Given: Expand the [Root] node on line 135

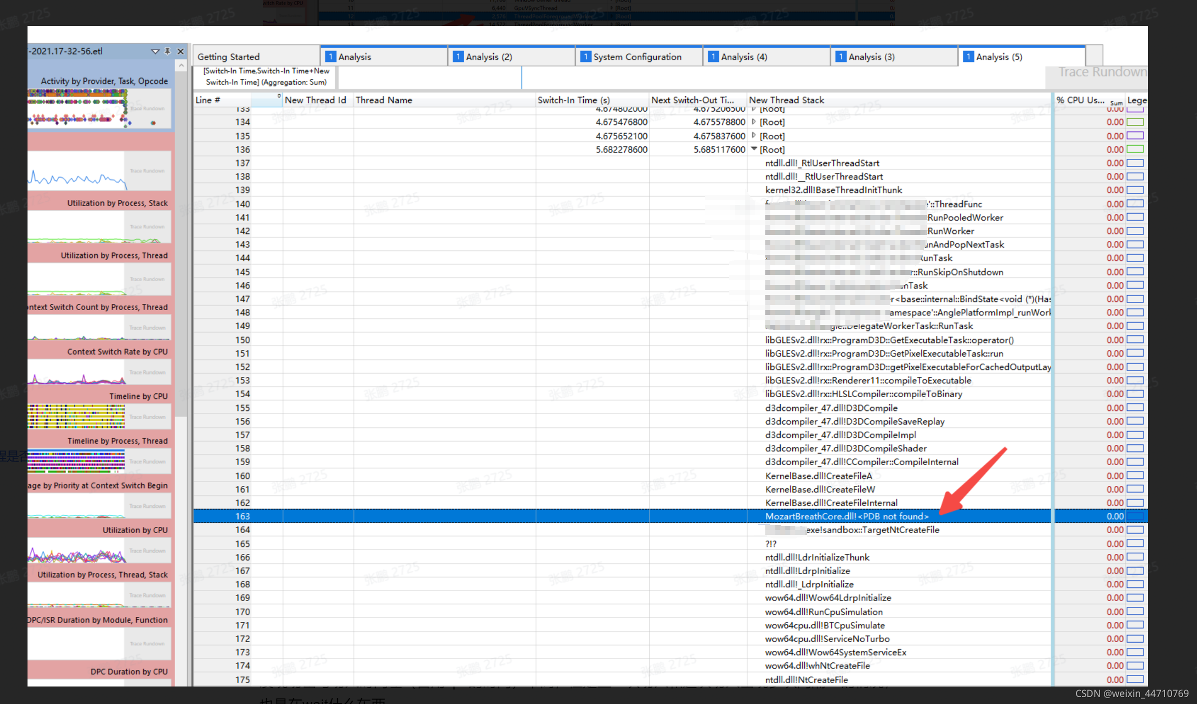Looking at the screenshot, I should pyautogui.click(x=754, y=135).
